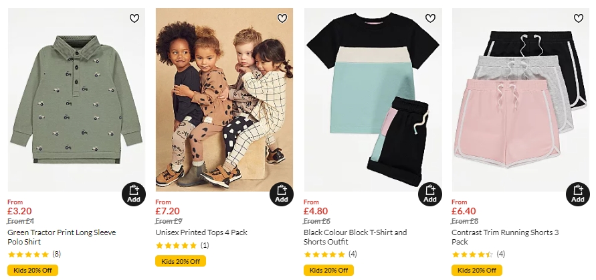The height and width of the screenshot is (280, 596).
Task: Toggle wishlist heart on Unisex Printed Tops
Action: 282,18
